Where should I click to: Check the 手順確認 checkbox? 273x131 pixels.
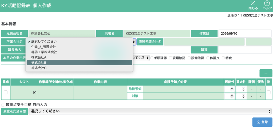pos(152,58)
